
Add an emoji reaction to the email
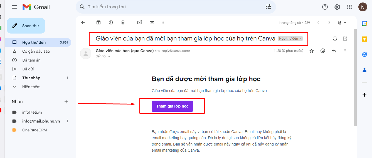tap(323, 51)
